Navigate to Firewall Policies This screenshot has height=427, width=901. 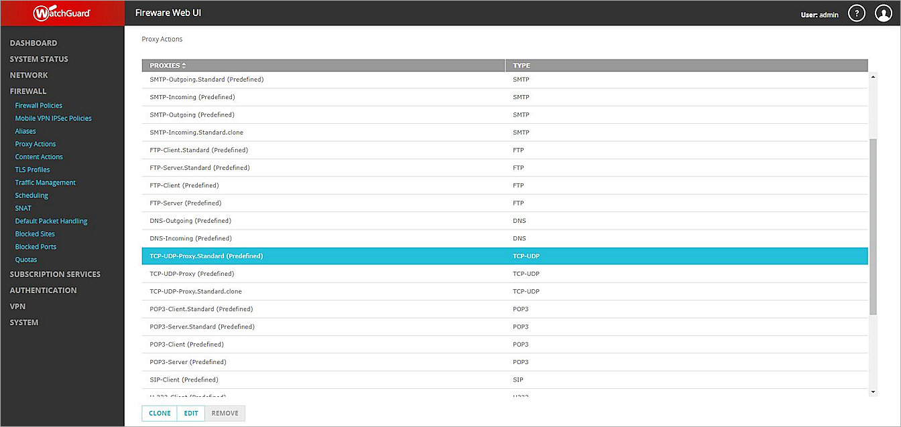coord(38,105)
